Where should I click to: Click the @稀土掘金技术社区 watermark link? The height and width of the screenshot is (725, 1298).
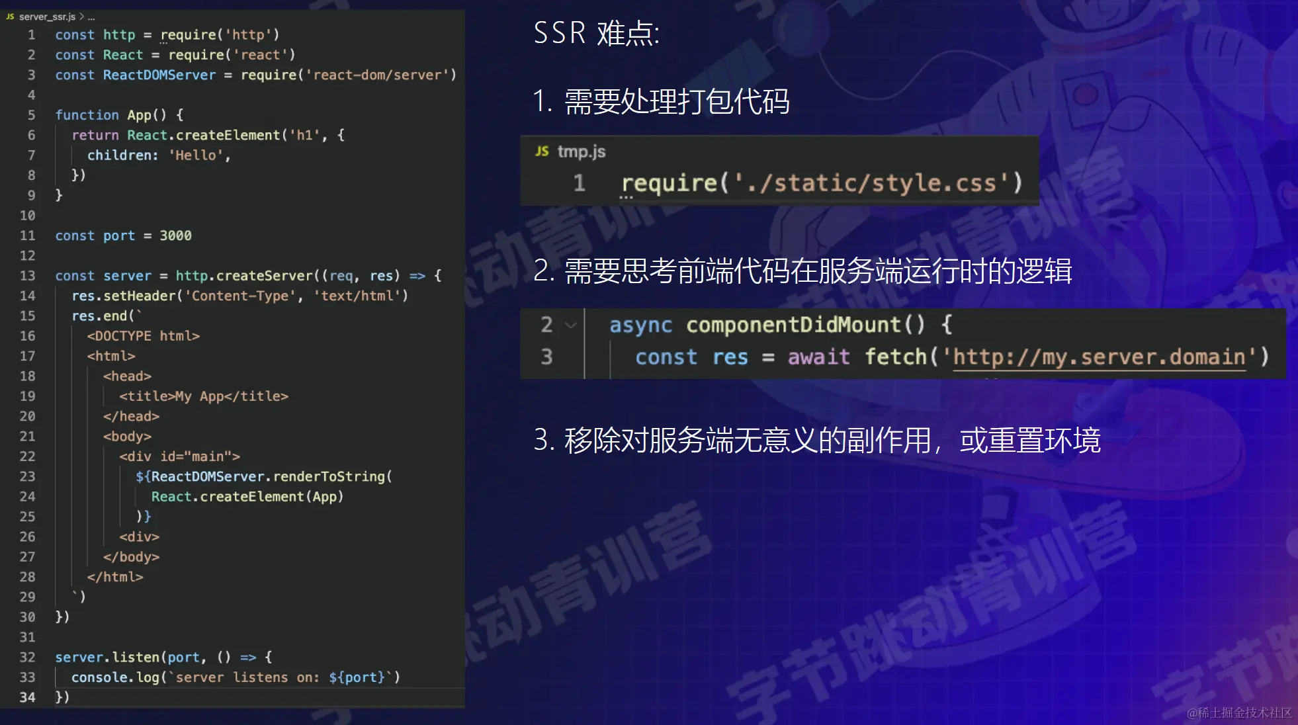pyautogui.click(x=1238, y=712)
